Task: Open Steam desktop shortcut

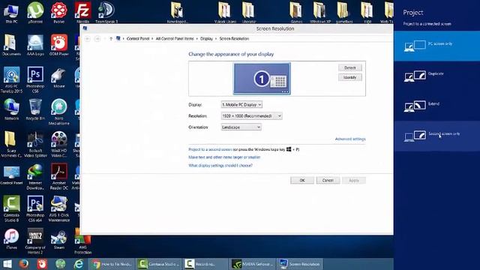Action: click(x=58, y=238)
